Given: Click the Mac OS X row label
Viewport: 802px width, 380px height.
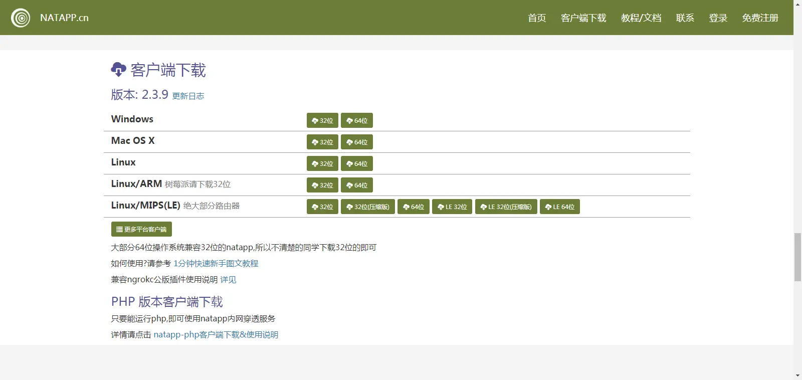Looking at the screenshot, I should 133,140.
